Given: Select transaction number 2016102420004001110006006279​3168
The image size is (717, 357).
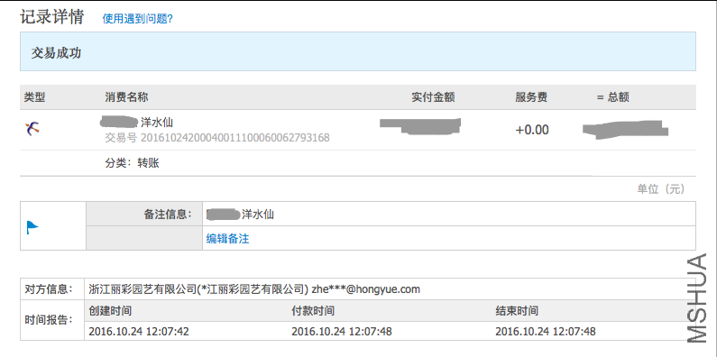Looking at the screenshot, I should point(235,138).
